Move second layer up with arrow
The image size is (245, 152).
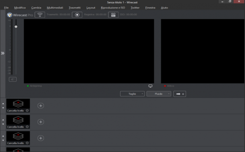[3, 120]
